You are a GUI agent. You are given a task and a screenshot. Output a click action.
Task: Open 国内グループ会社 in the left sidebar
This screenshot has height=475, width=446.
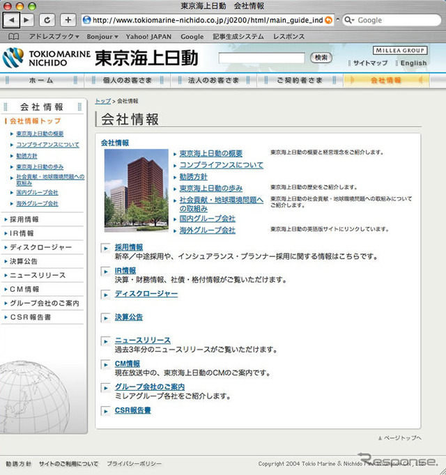37,192
